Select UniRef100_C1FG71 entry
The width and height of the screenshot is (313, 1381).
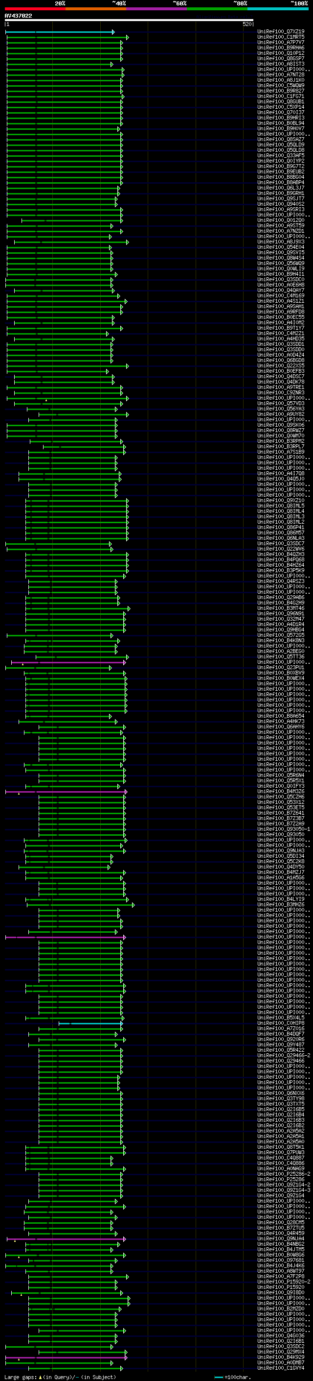[x=281, y=96]
